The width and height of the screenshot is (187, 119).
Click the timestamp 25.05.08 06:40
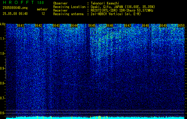(15, 14)
